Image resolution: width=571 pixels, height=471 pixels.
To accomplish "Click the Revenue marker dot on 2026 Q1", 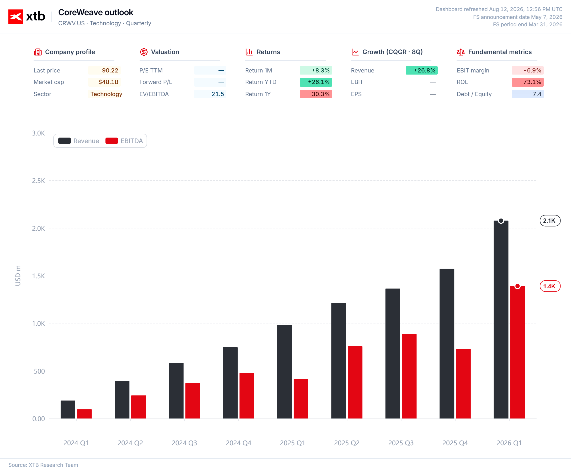I will [x=501, y=221].
